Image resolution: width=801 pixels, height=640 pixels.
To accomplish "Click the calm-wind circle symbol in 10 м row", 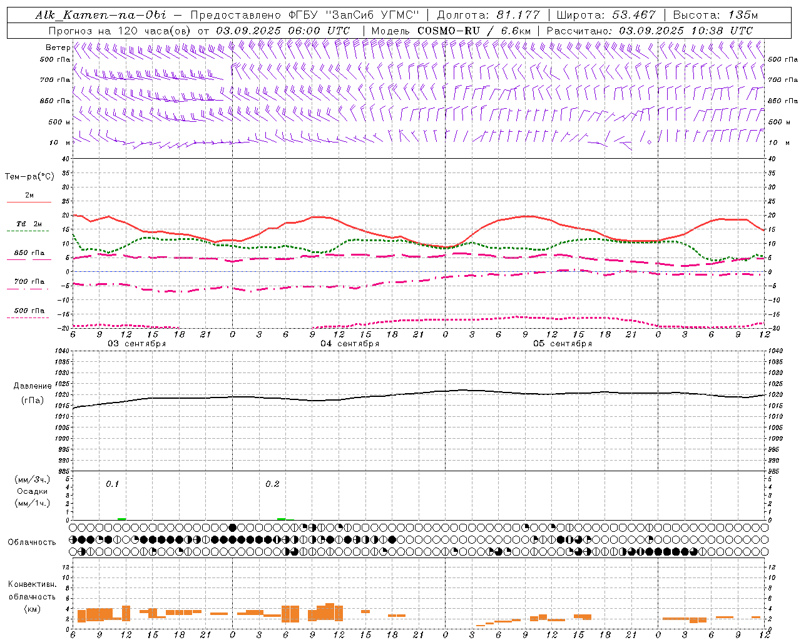I will 650,142.
